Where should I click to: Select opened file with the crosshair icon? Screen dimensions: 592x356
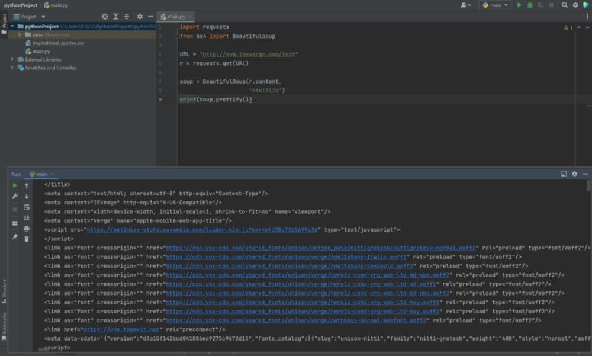pos(105,17)
